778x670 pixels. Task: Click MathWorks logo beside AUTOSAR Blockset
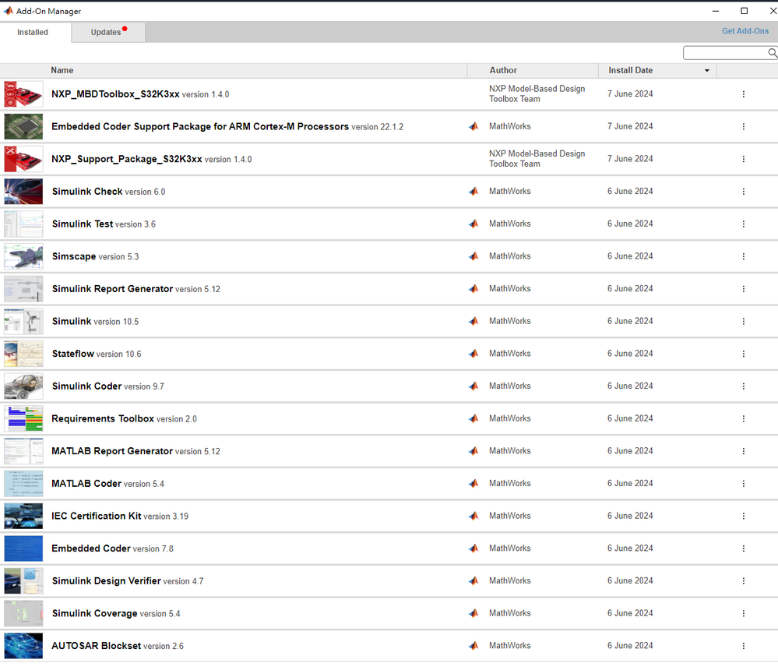pyautogui.click(x=473, y=646)
